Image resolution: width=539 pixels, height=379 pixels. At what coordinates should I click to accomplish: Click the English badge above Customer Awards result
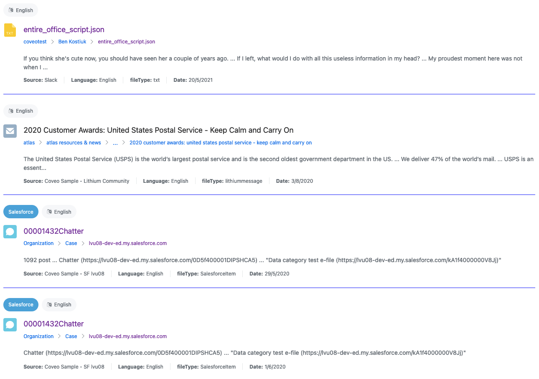20,111
